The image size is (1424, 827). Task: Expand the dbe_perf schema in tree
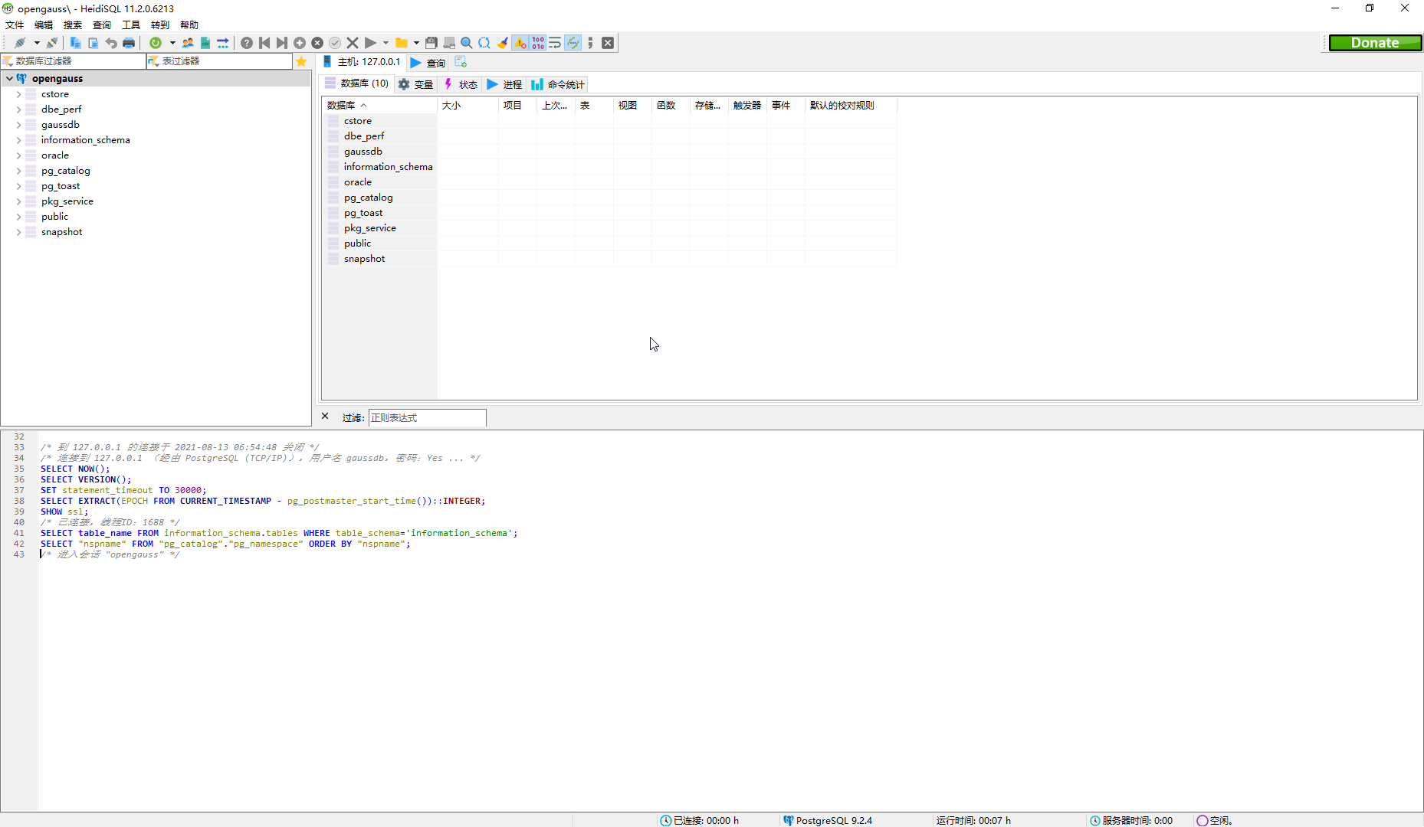pos(18,110)
